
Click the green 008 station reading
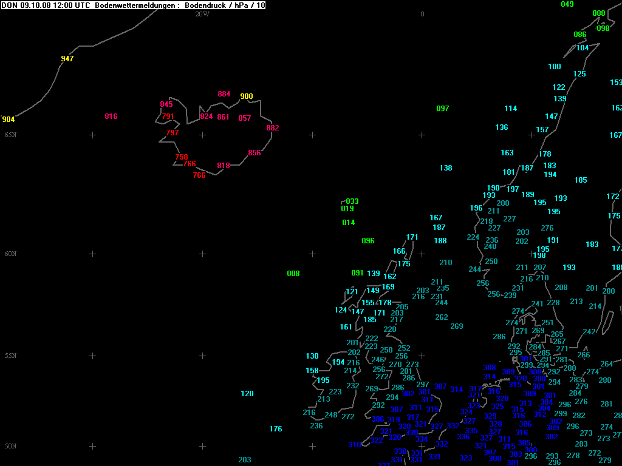(293, 274)
